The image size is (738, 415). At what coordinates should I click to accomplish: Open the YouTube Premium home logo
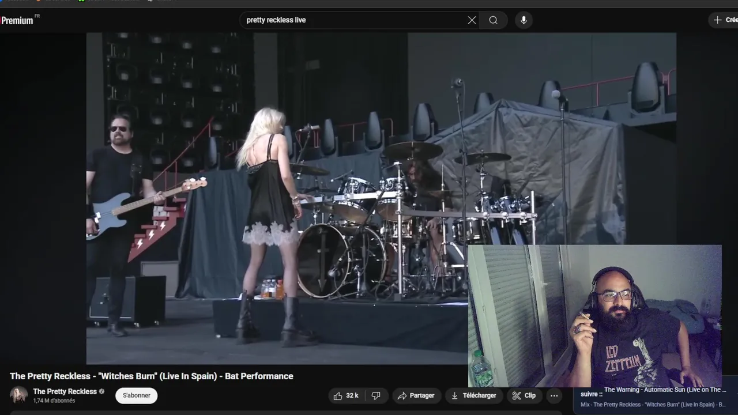(x=18, y=20)
